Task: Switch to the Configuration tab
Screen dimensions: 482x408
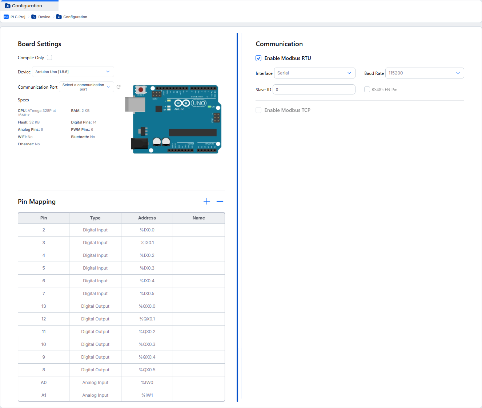Action: (27, 6)
